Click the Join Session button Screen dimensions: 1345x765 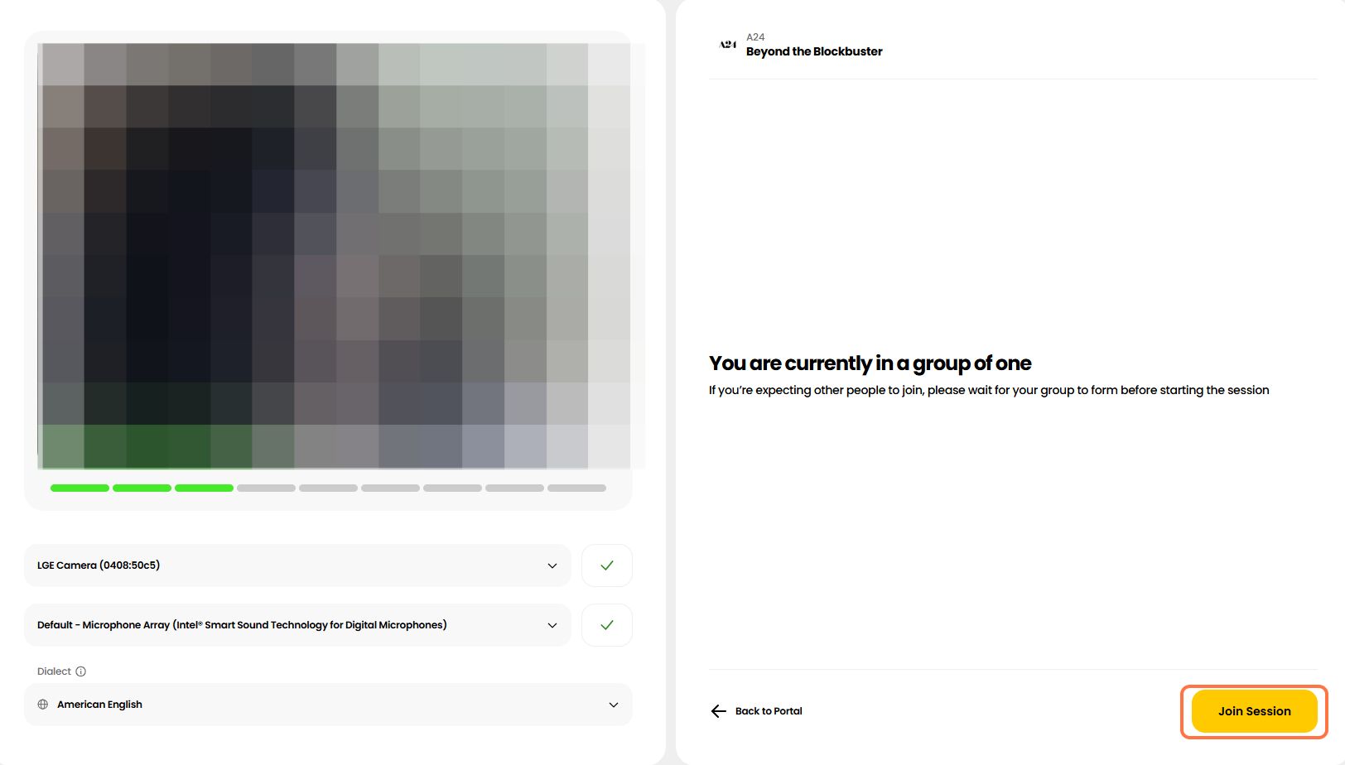click(x=1254, y=711)
